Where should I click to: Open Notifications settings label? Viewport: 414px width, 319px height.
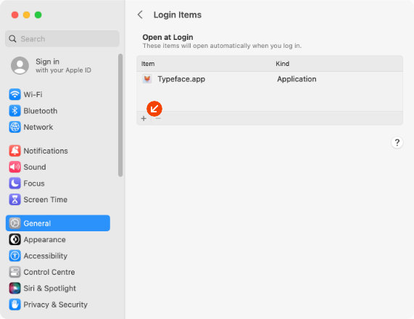(x=46, y=151)
